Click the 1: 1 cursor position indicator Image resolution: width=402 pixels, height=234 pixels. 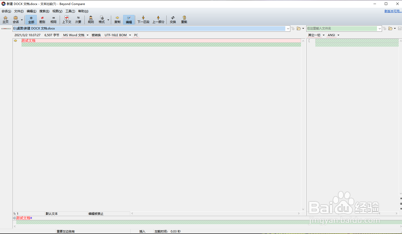(16, 214)
